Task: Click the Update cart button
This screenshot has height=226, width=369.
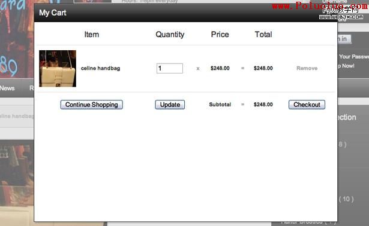Action: point(170,105)
